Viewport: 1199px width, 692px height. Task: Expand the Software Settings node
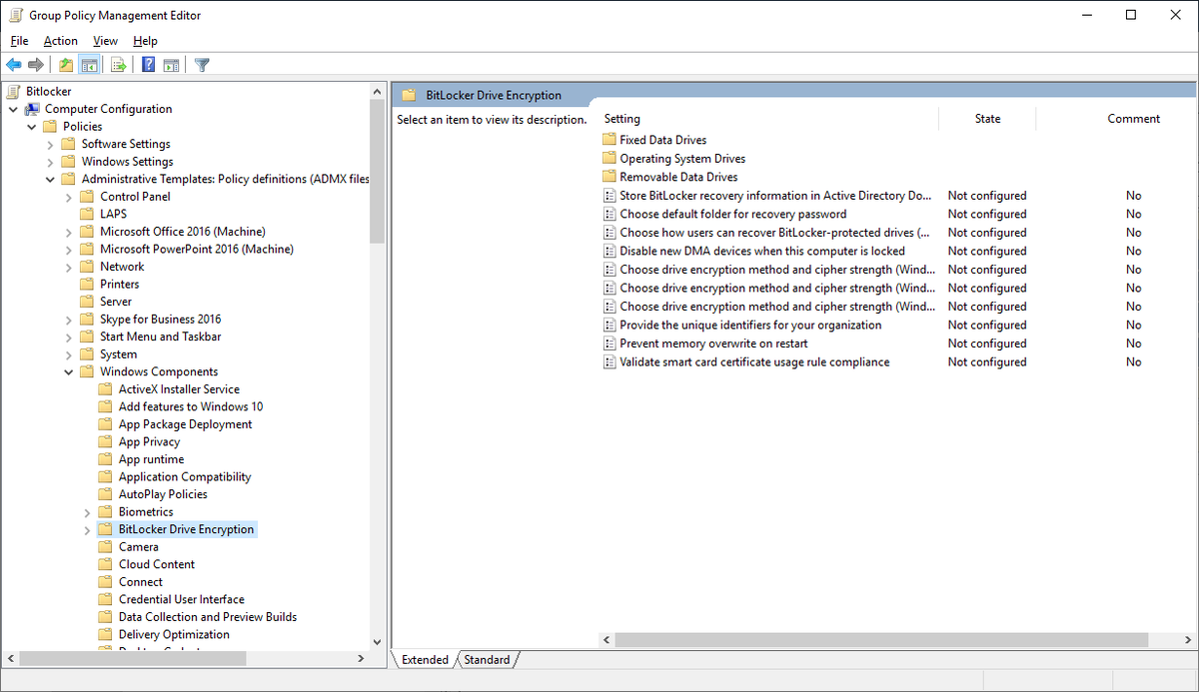pos(51,144)
